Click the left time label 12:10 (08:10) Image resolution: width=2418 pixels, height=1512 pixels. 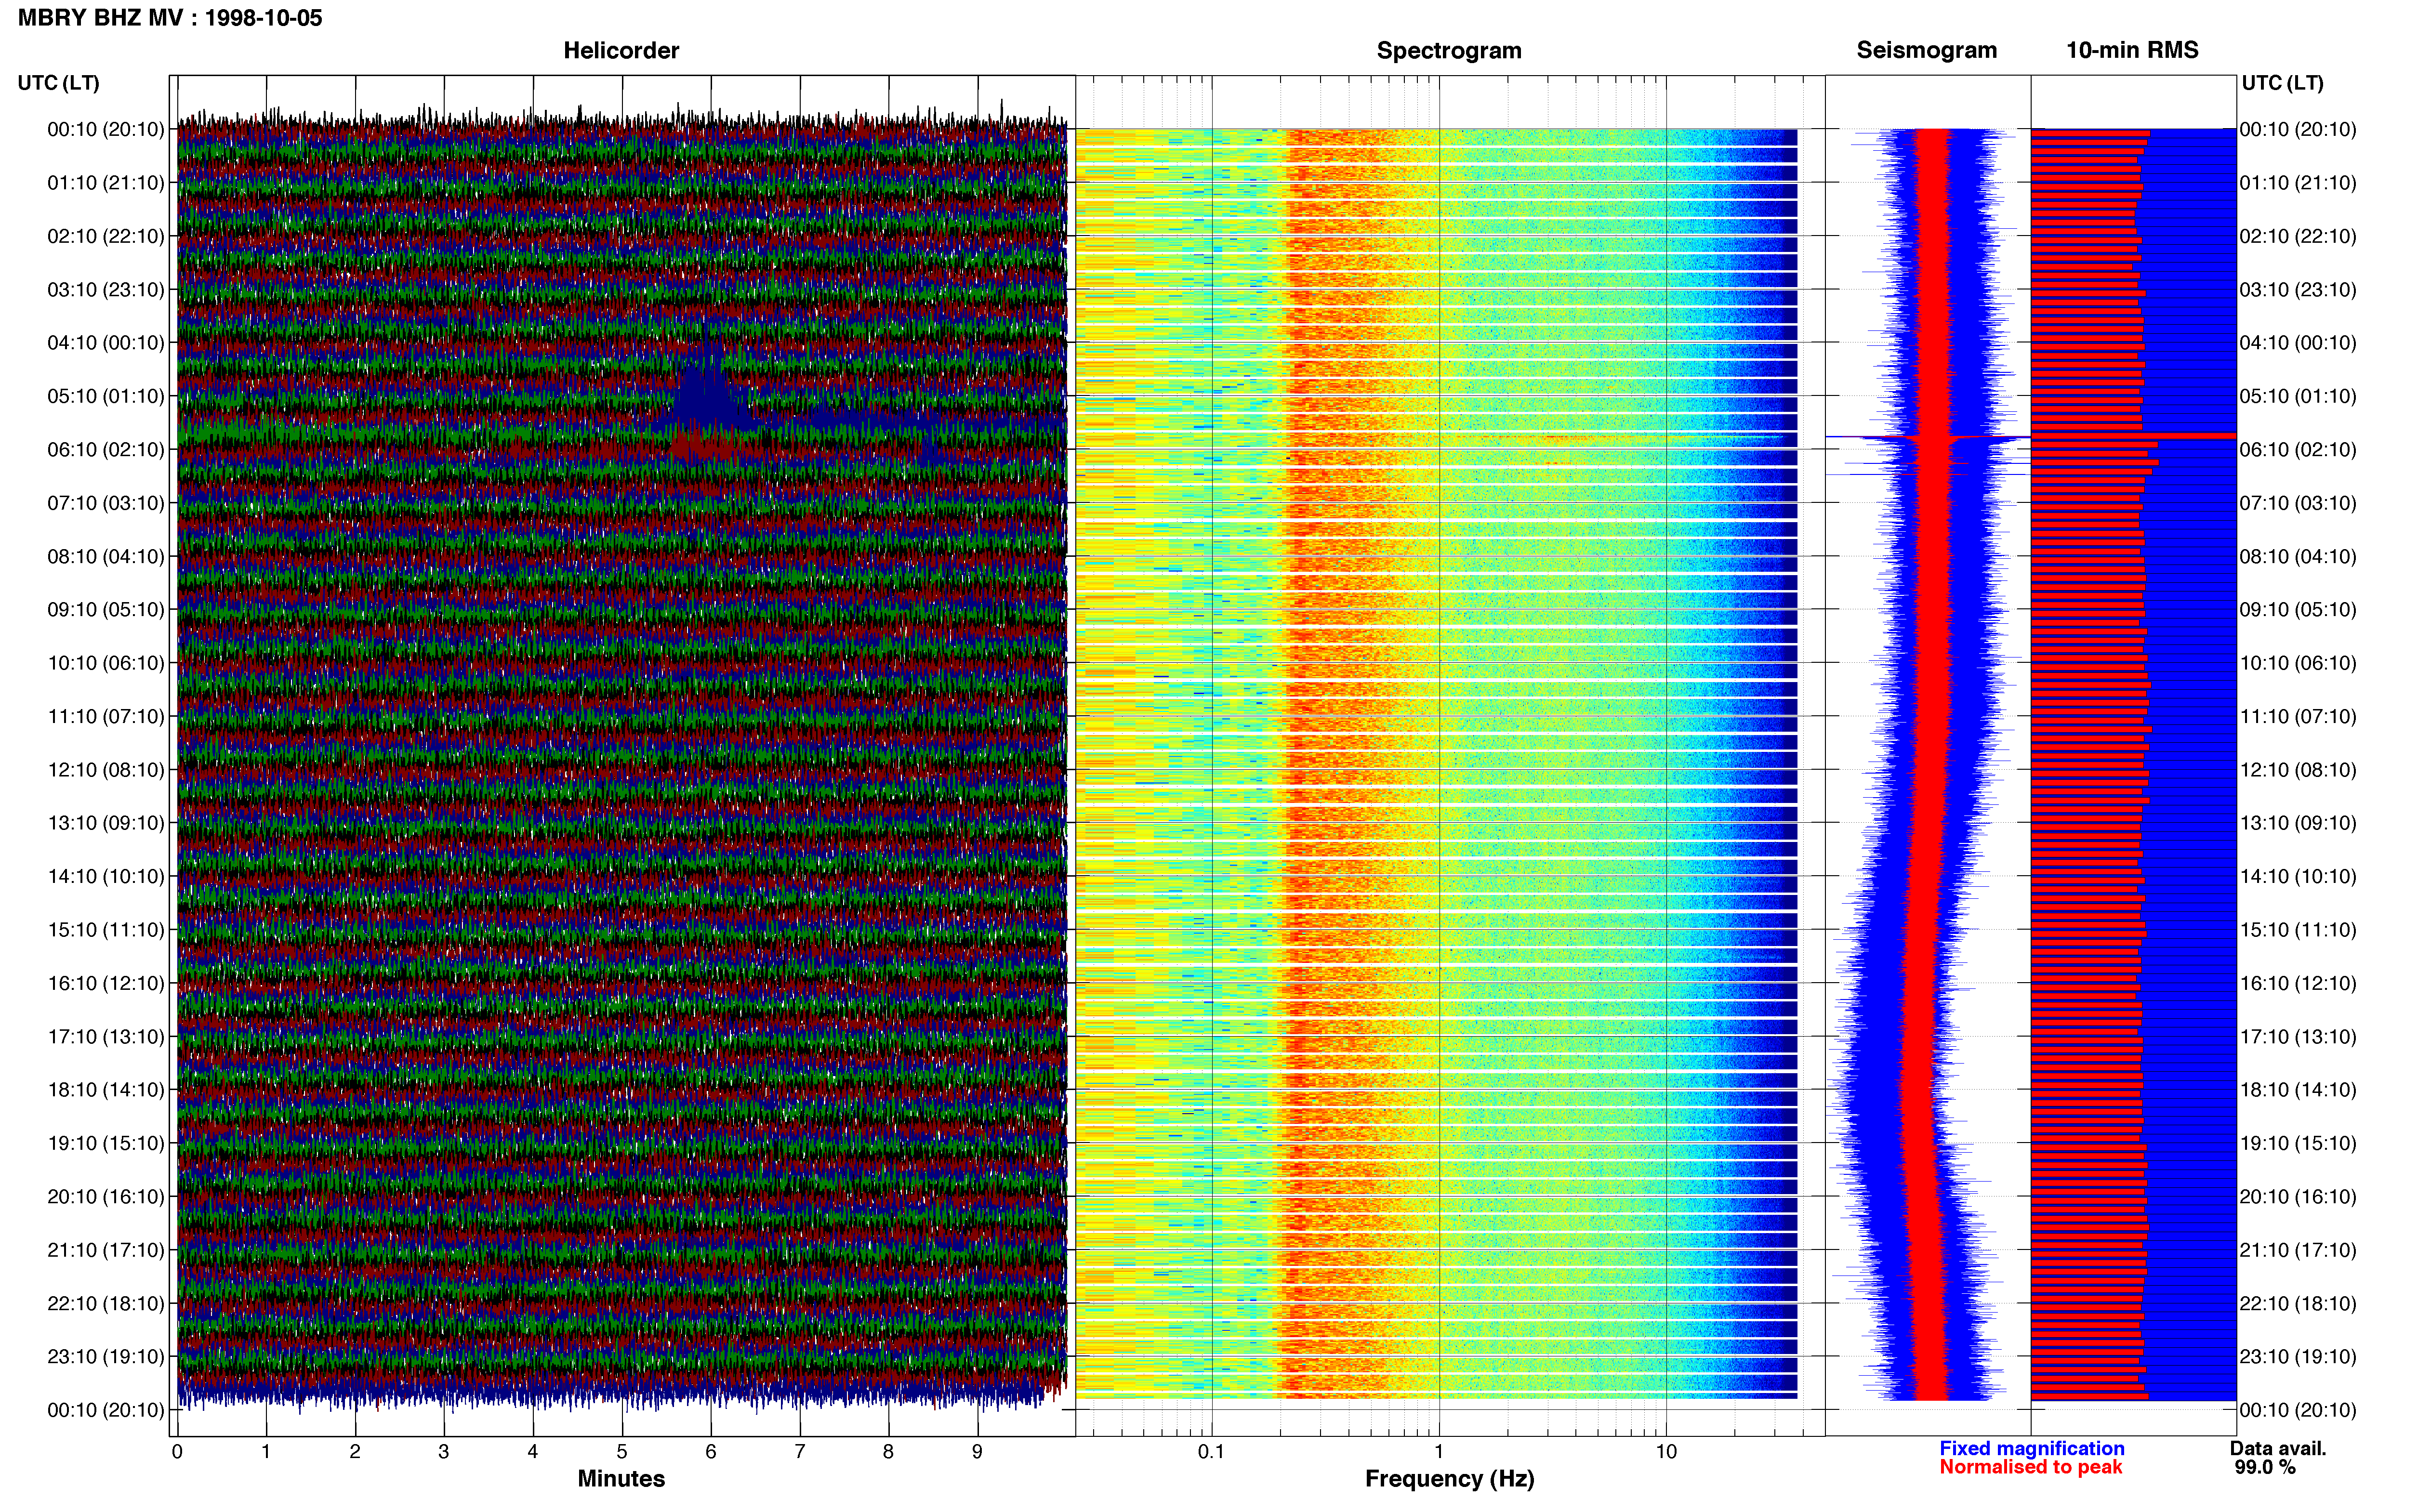[105, 770]
